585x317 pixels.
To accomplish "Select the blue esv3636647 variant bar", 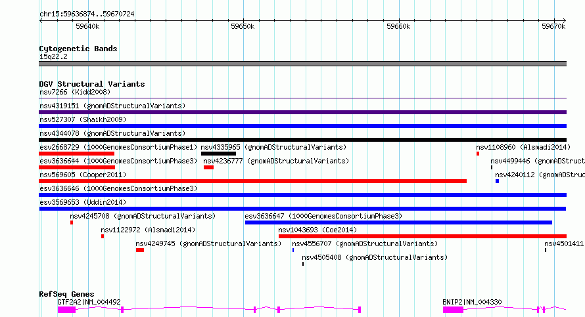I will click(x=398, y=222).
